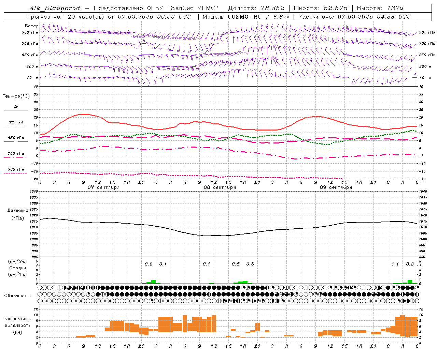Click the 'Ветер' wind panel label
Image resolution: width=437 pixels, height=349 pixels.
tap(32, 26)
